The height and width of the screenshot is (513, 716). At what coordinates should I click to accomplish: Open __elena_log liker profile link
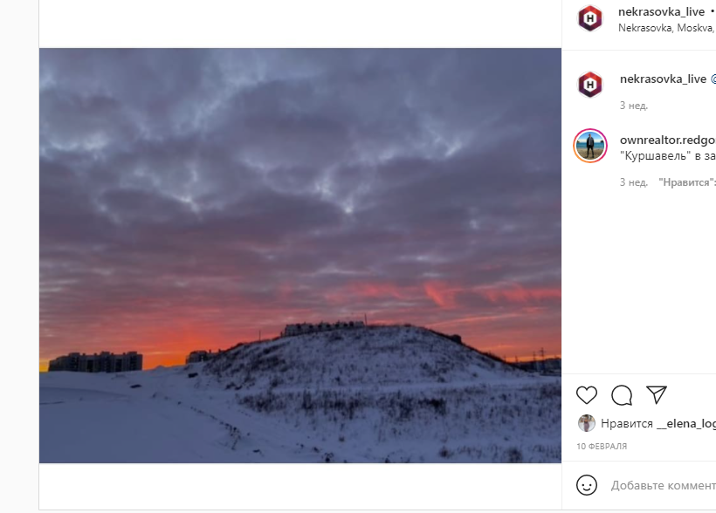point(686,423)
